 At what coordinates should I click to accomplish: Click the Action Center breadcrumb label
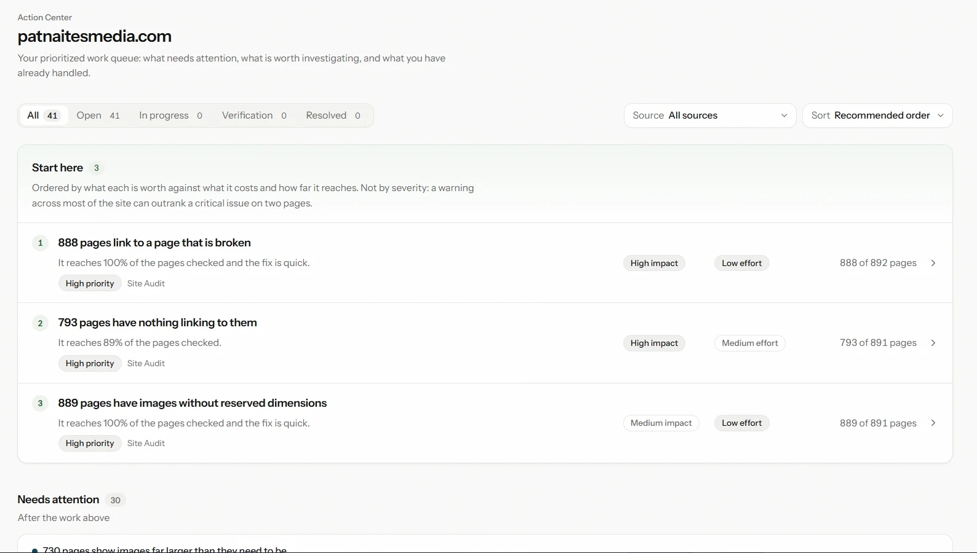pos(45,17)
